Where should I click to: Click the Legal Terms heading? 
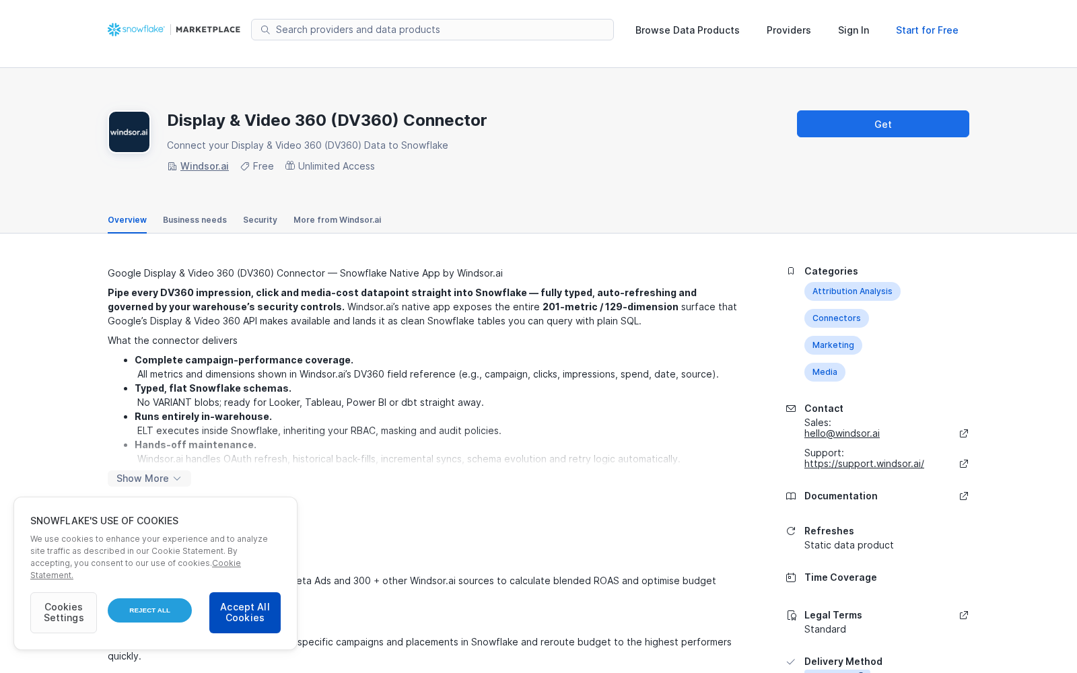coord(833,615)
